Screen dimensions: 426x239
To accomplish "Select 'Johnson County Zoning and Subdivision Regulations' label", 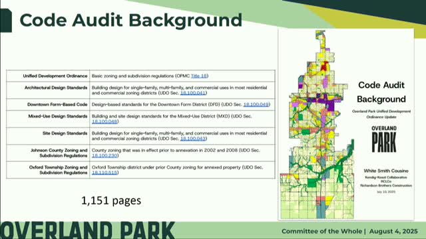I will point(59,153).
